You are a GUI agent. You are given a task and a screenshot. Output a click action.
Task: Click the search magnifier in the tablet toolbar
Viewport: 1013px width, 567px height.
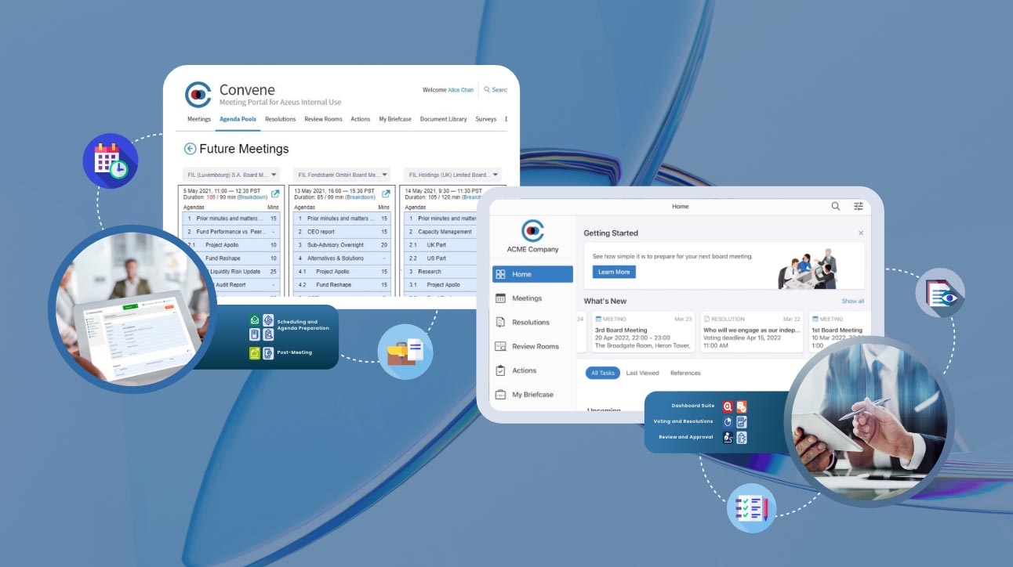pyautogui.click(x=833, y=205)
